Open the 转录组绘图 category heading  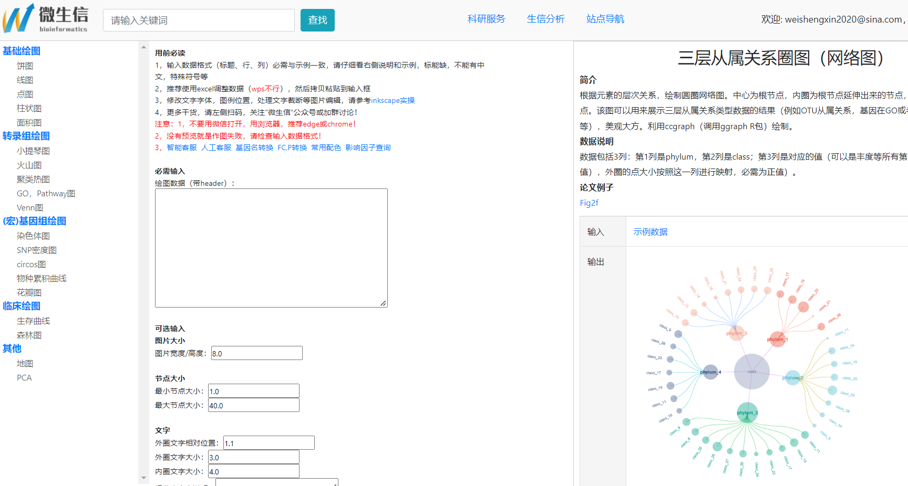click(26, 136)
